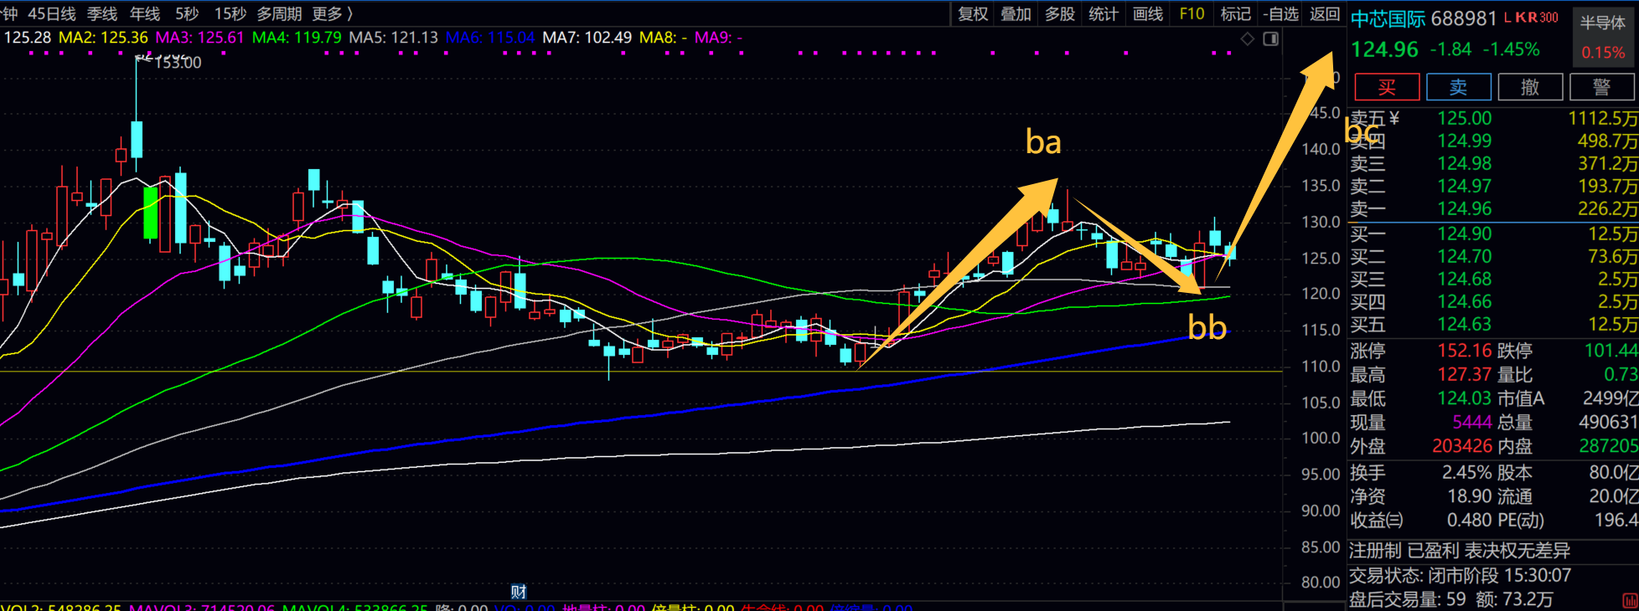This screenshot has width=1639, height=611.
Task: Click the 153.00 high price marker
Action: pyautogui.click(x=177, y=63)
